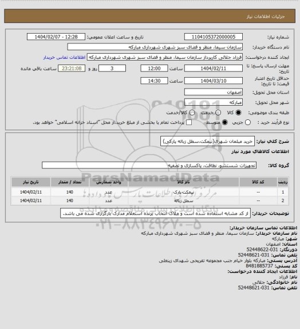The width and height of the screenshot is (300, 329).
Task: Click the first name value فرزاد at the bottom
Action: [283, 277]
